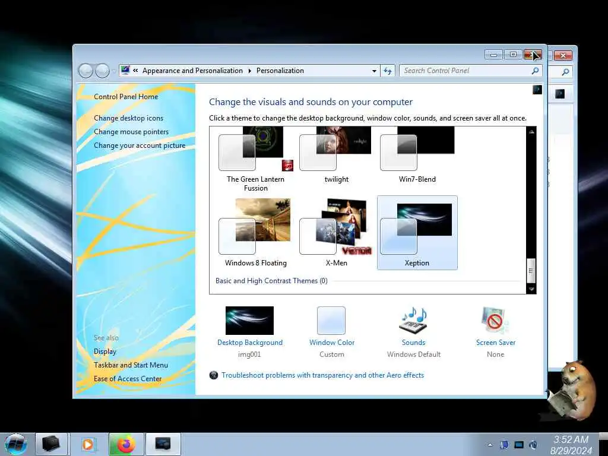608x456 pixels.
Task: Select the Xeption theme
Action: tap(417, 233)
